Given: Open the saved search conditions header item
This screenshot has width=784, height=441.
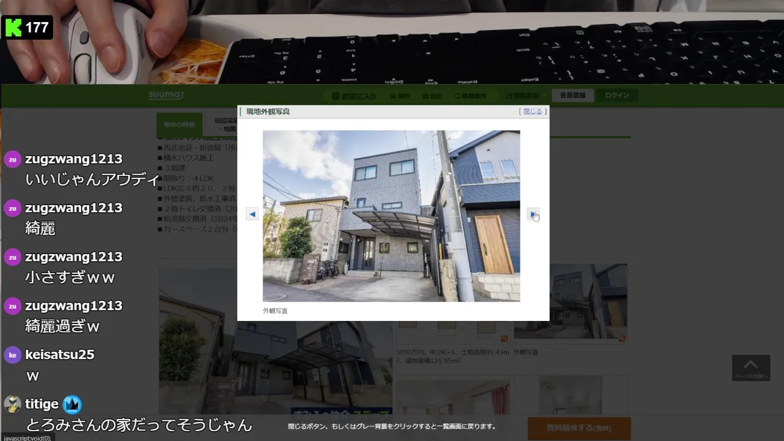Looking at the screenshot, I should click(x=470, y=96).
